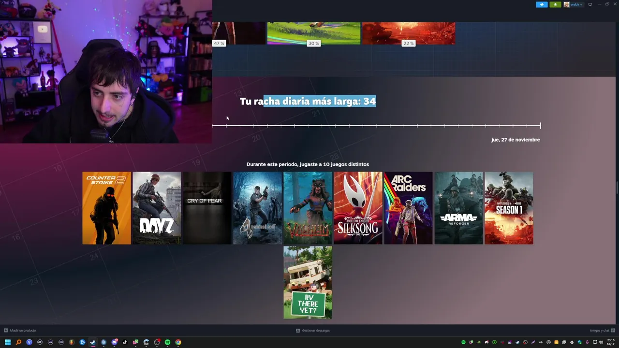Click the purple V app taskbar icon

click(x=29, y=342)
